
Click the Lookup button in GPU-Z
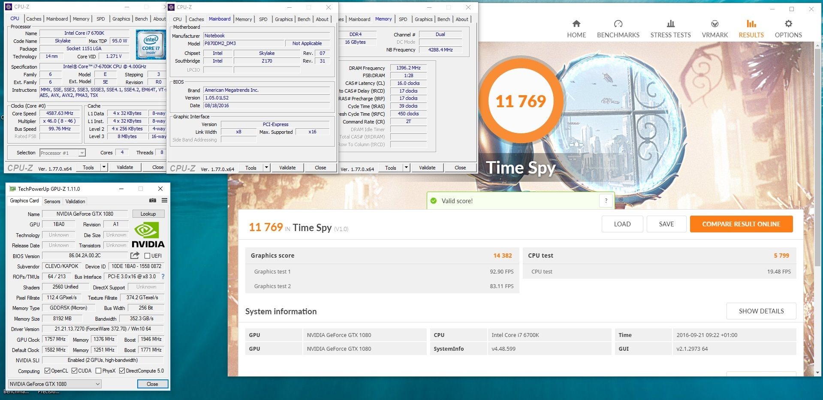tap(148, 214)
